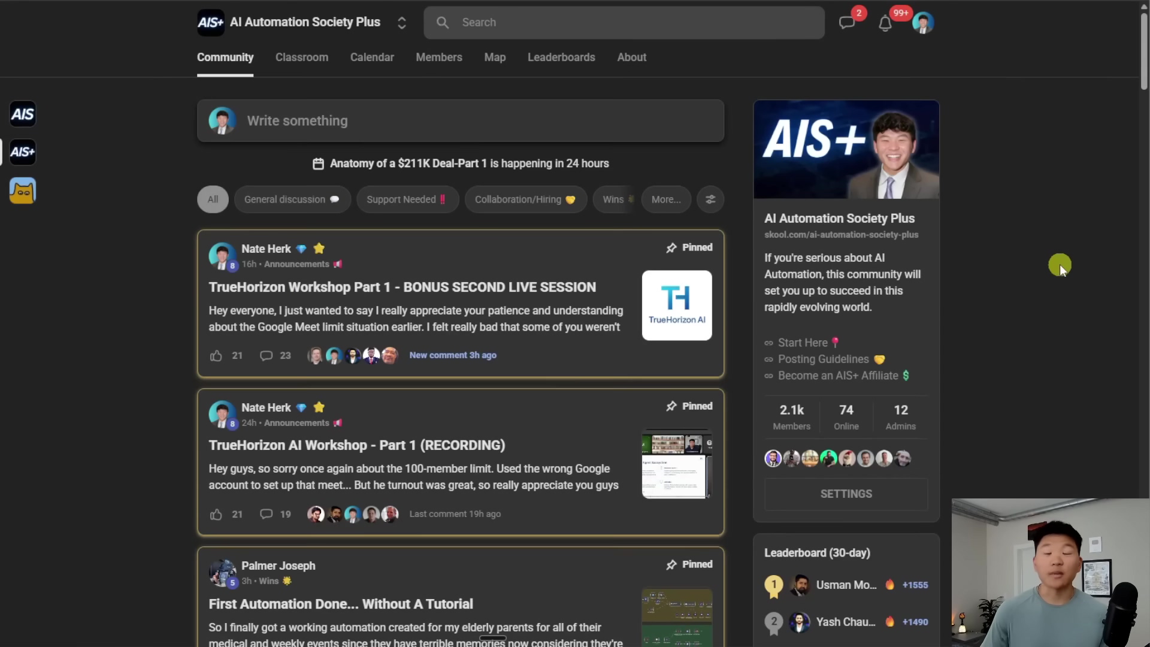Like the TrueHorizon Workshop BONUS SECOND post
The height and width of the screenshot is (647, 1150).
pyautogui.click(x=216, y=356)
